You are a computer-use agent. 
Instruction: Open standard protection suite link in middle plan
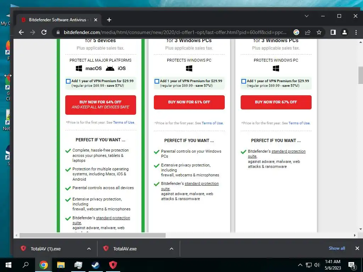[x=202, y=184]
